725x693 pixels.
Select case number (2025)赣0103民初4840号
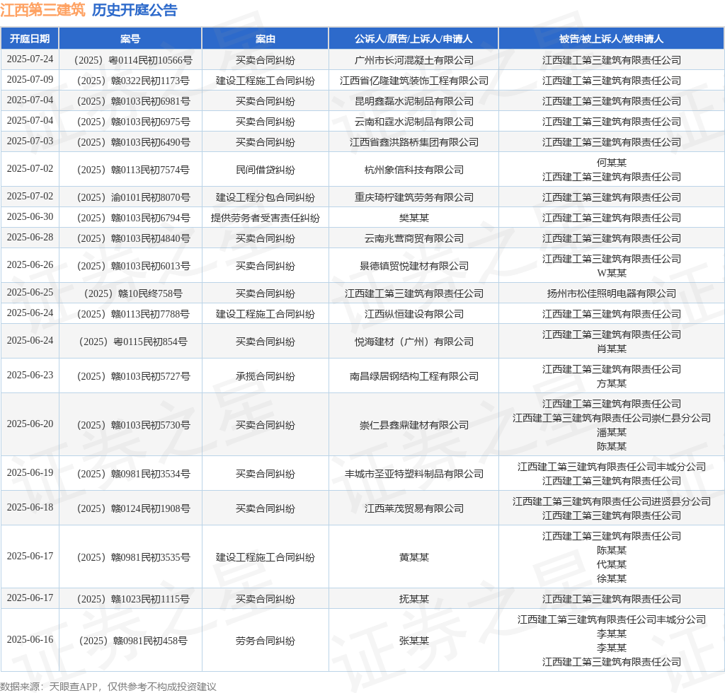click(132, 239)
